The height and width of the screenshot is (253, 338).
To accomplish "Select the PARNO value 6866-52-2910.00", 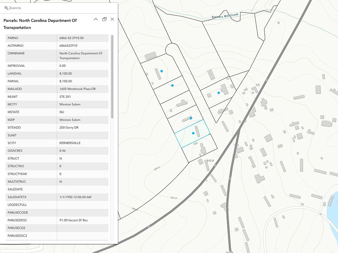I will 71,38.
